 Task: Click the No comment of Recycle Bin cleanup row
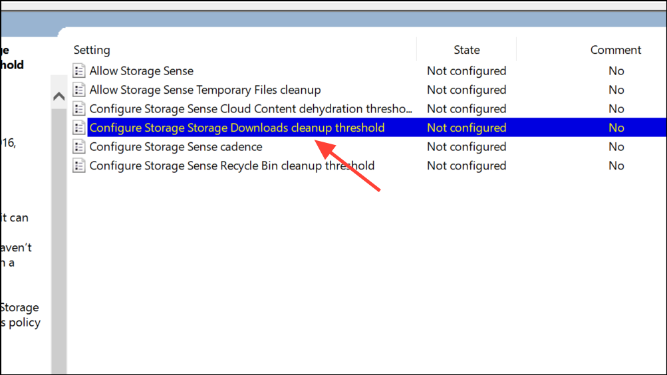pyautogui.click(x=616, y=166)
